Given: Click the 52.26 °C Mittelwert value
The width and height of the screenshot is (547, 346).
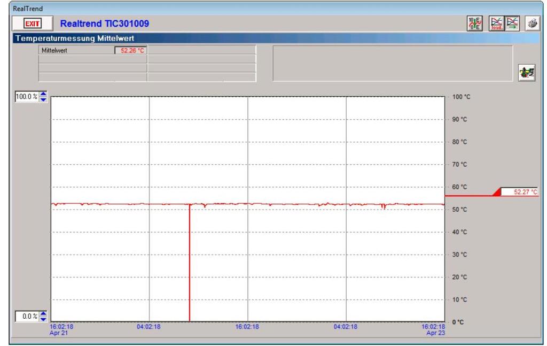Looking at the screenshot, I should [131, 51].
